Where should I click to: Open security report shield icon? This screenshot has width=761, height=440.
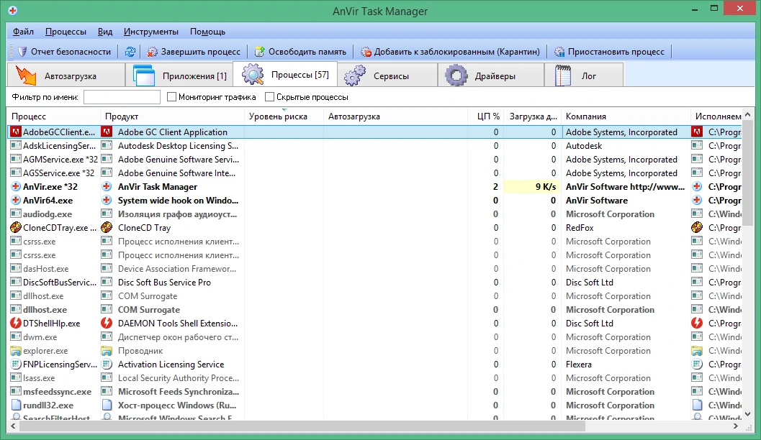pyautogui.click(x=22, y=51)
